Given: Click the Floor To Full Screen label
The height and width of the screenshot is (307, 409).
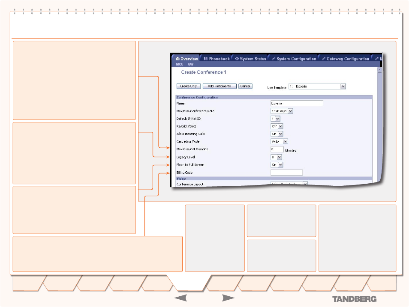Looking at the screenshot, I should tap(190, 165).
